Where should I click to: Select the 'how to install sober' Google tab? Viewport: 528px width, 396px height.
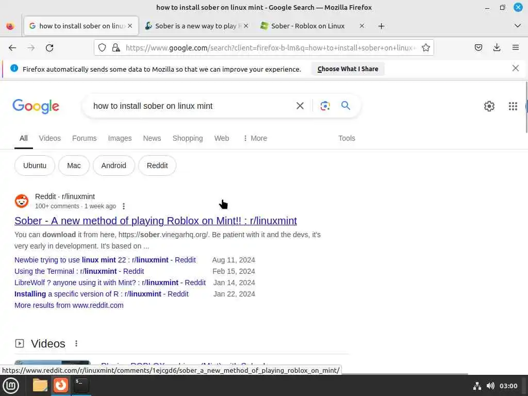(81, 26)
